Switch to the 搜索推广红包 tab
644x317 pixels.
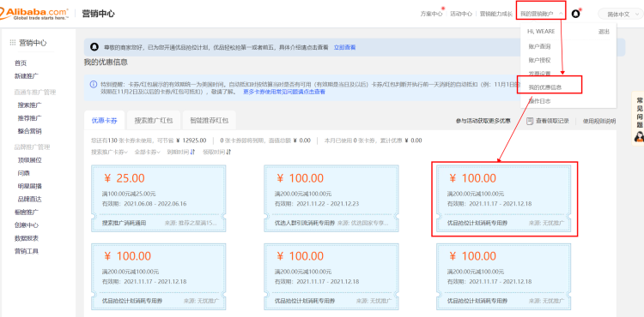point(154,121)
